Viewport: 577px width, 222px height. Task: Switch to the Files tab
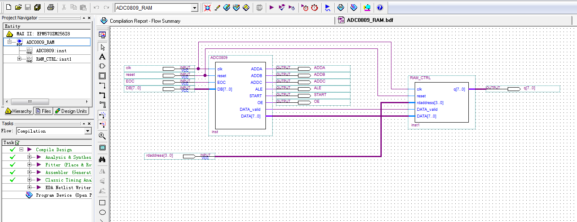tap(44, 111)
